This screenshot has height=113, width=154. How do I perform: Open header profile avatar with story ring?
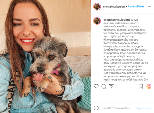point(97,7)
